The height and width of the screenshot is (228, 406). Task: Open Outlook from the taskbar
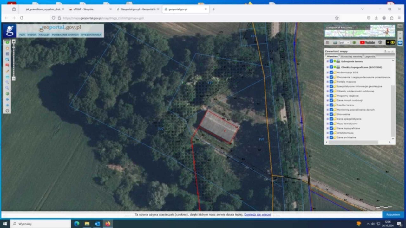(x=97, y=224)
